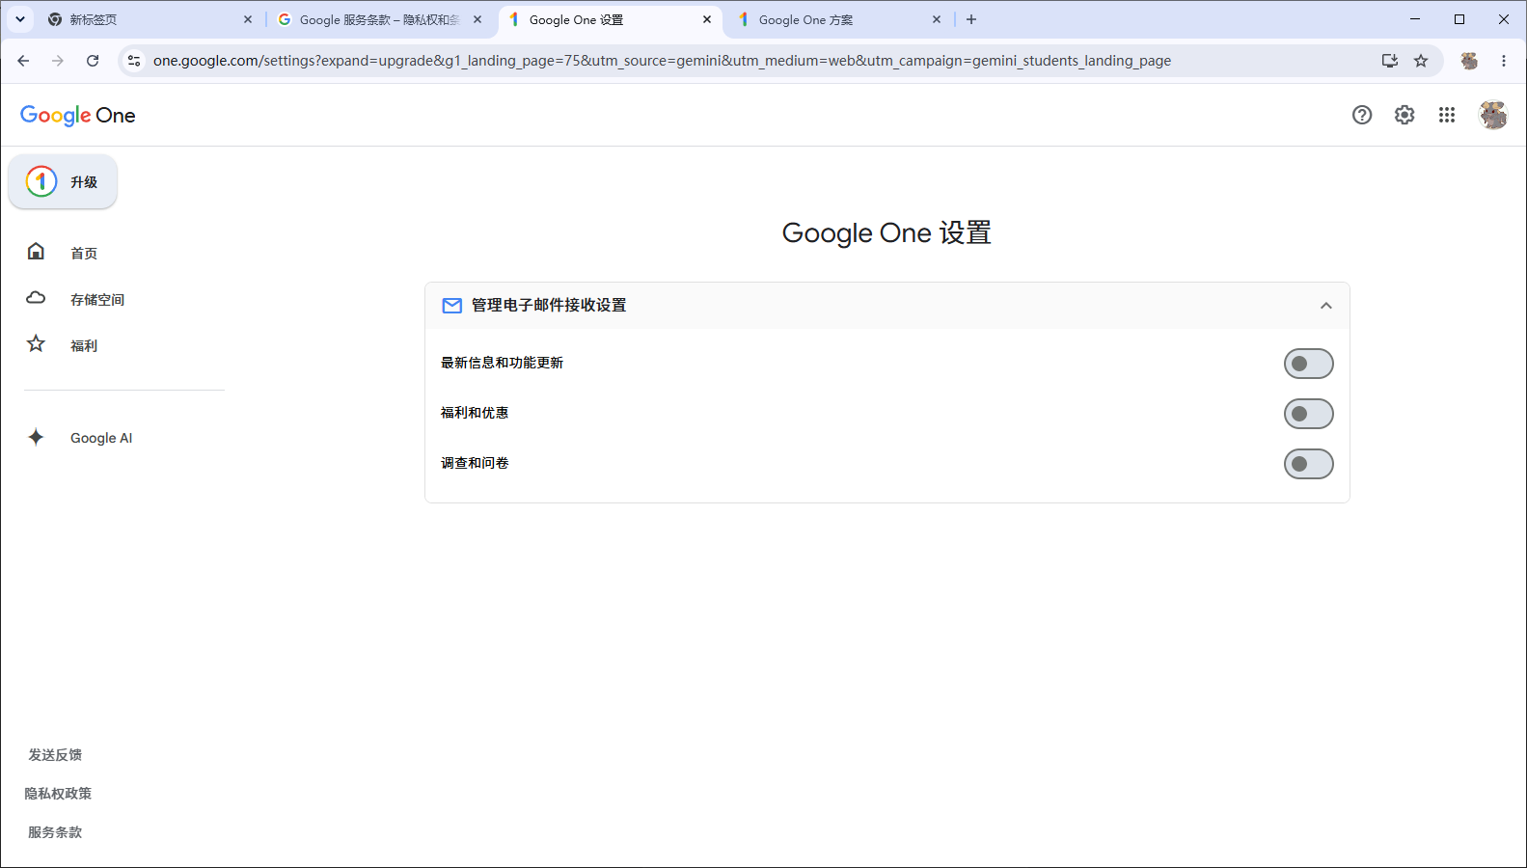Click the mail envelope icon in settings card

[451, 306]
